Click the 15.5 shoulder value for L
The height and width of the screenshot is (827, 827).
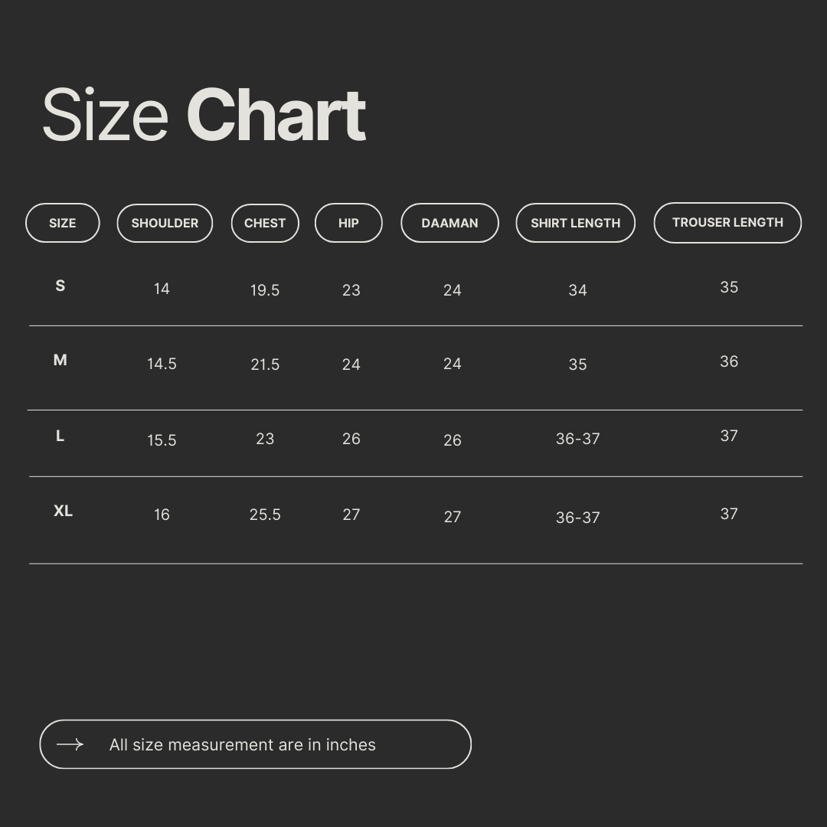point(162,440)
